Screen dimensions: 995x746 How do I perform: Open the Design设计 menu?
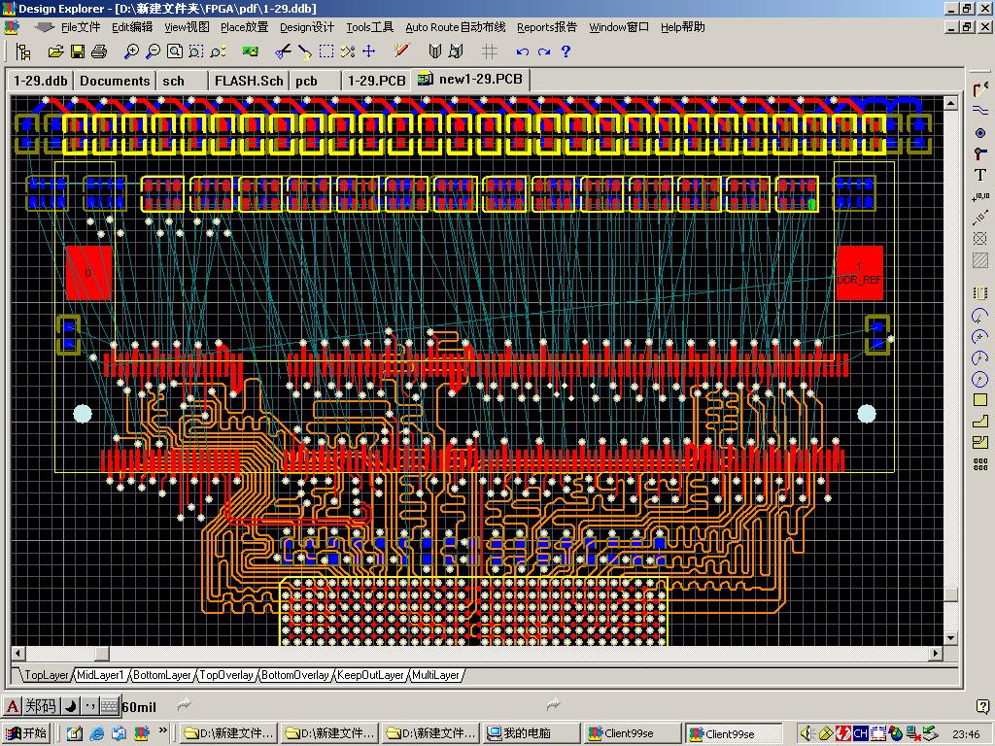tap(306, 27)
